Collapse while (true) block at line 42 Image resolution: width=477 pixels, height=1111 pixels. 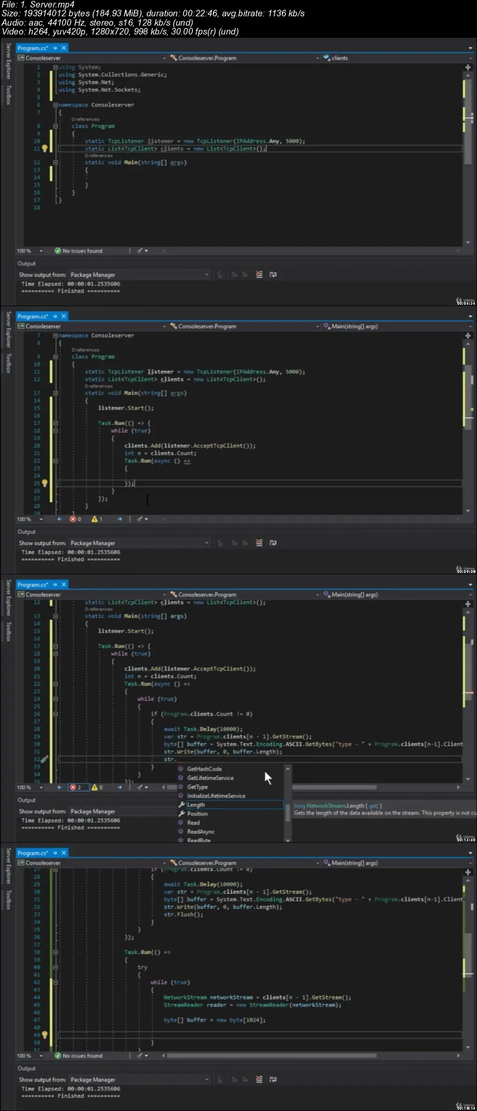coord(55,982)
